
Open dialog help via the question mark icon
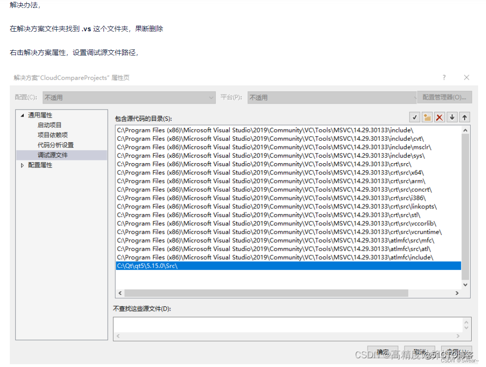point(444,77)
